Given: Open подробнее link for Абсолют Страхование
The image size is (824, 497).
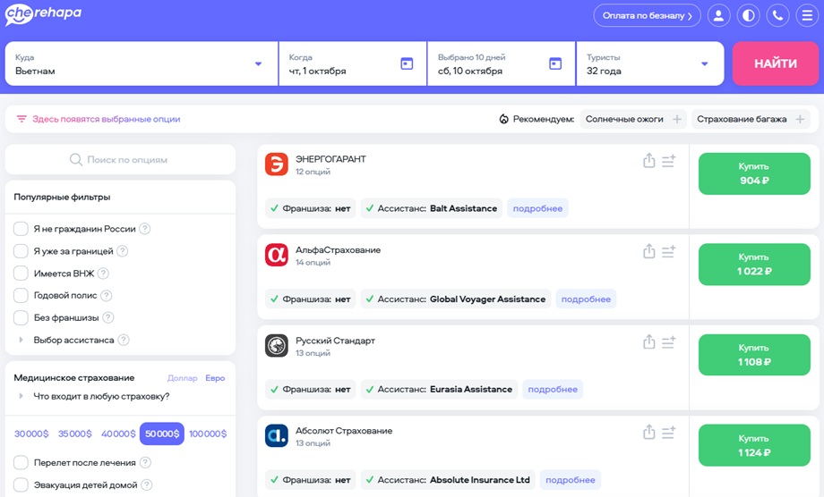Looking at the screenshot, I should pyautogui.click(x=571, y=480).
